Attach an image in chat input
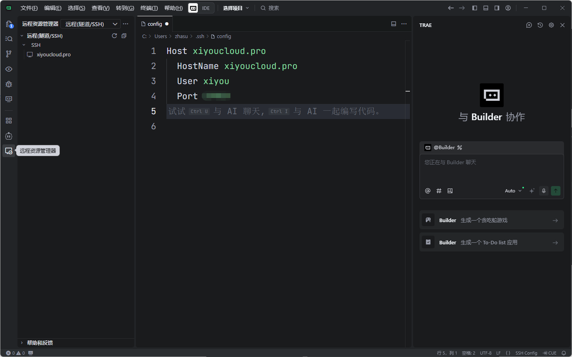The height and width of the screenshot is (357, 572). point(450,191)
